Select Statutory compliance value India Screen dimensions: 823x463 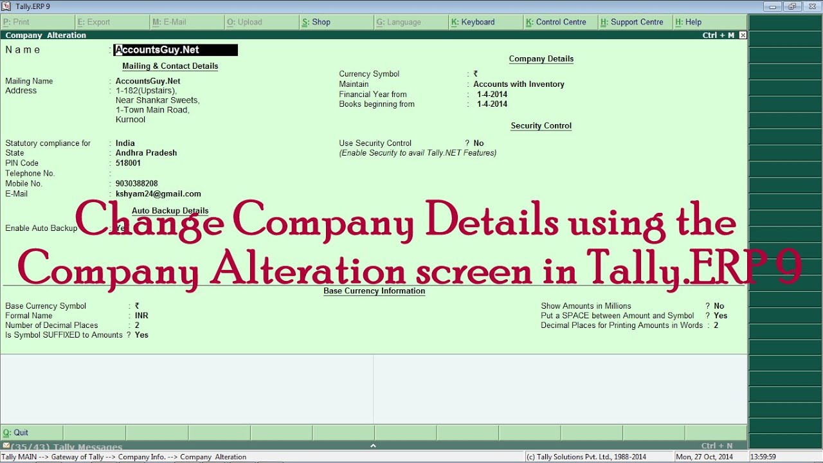point(125,143)
